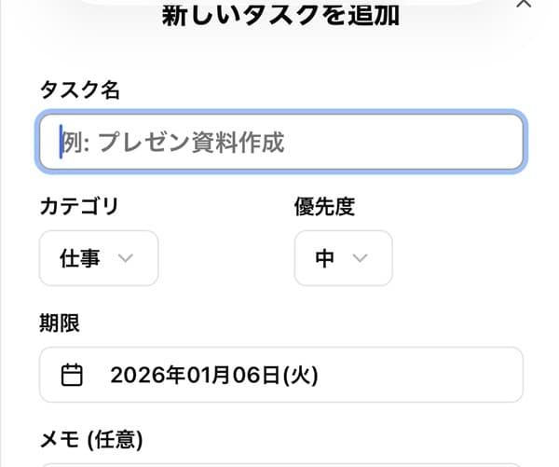
Task: Click the メモ (任意) label
Action: 90,438
